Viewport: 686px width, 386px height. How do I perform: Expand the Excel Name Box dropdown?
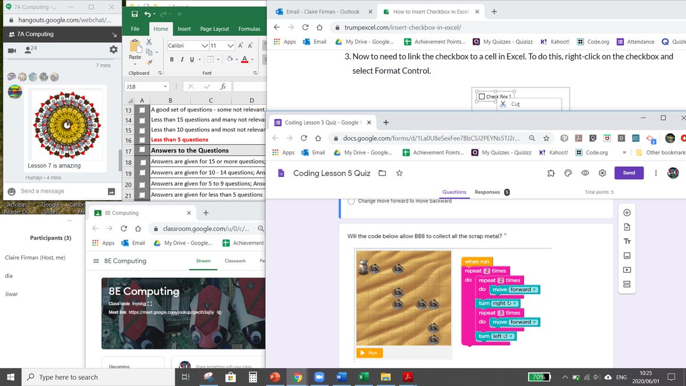click(x=165, y=86)
